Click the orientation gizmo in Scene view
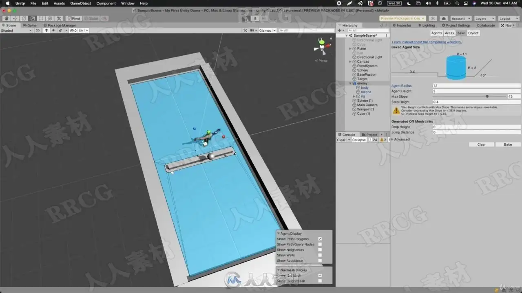 tap(322, 47)
